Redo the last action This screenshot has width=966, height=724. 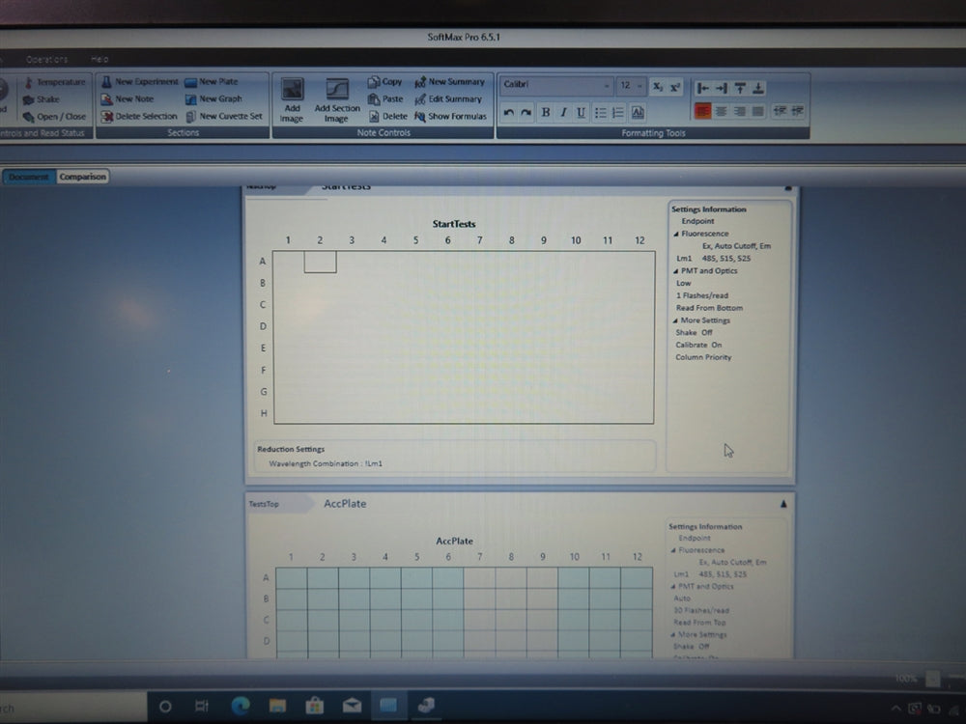click(x=526, y=112)
